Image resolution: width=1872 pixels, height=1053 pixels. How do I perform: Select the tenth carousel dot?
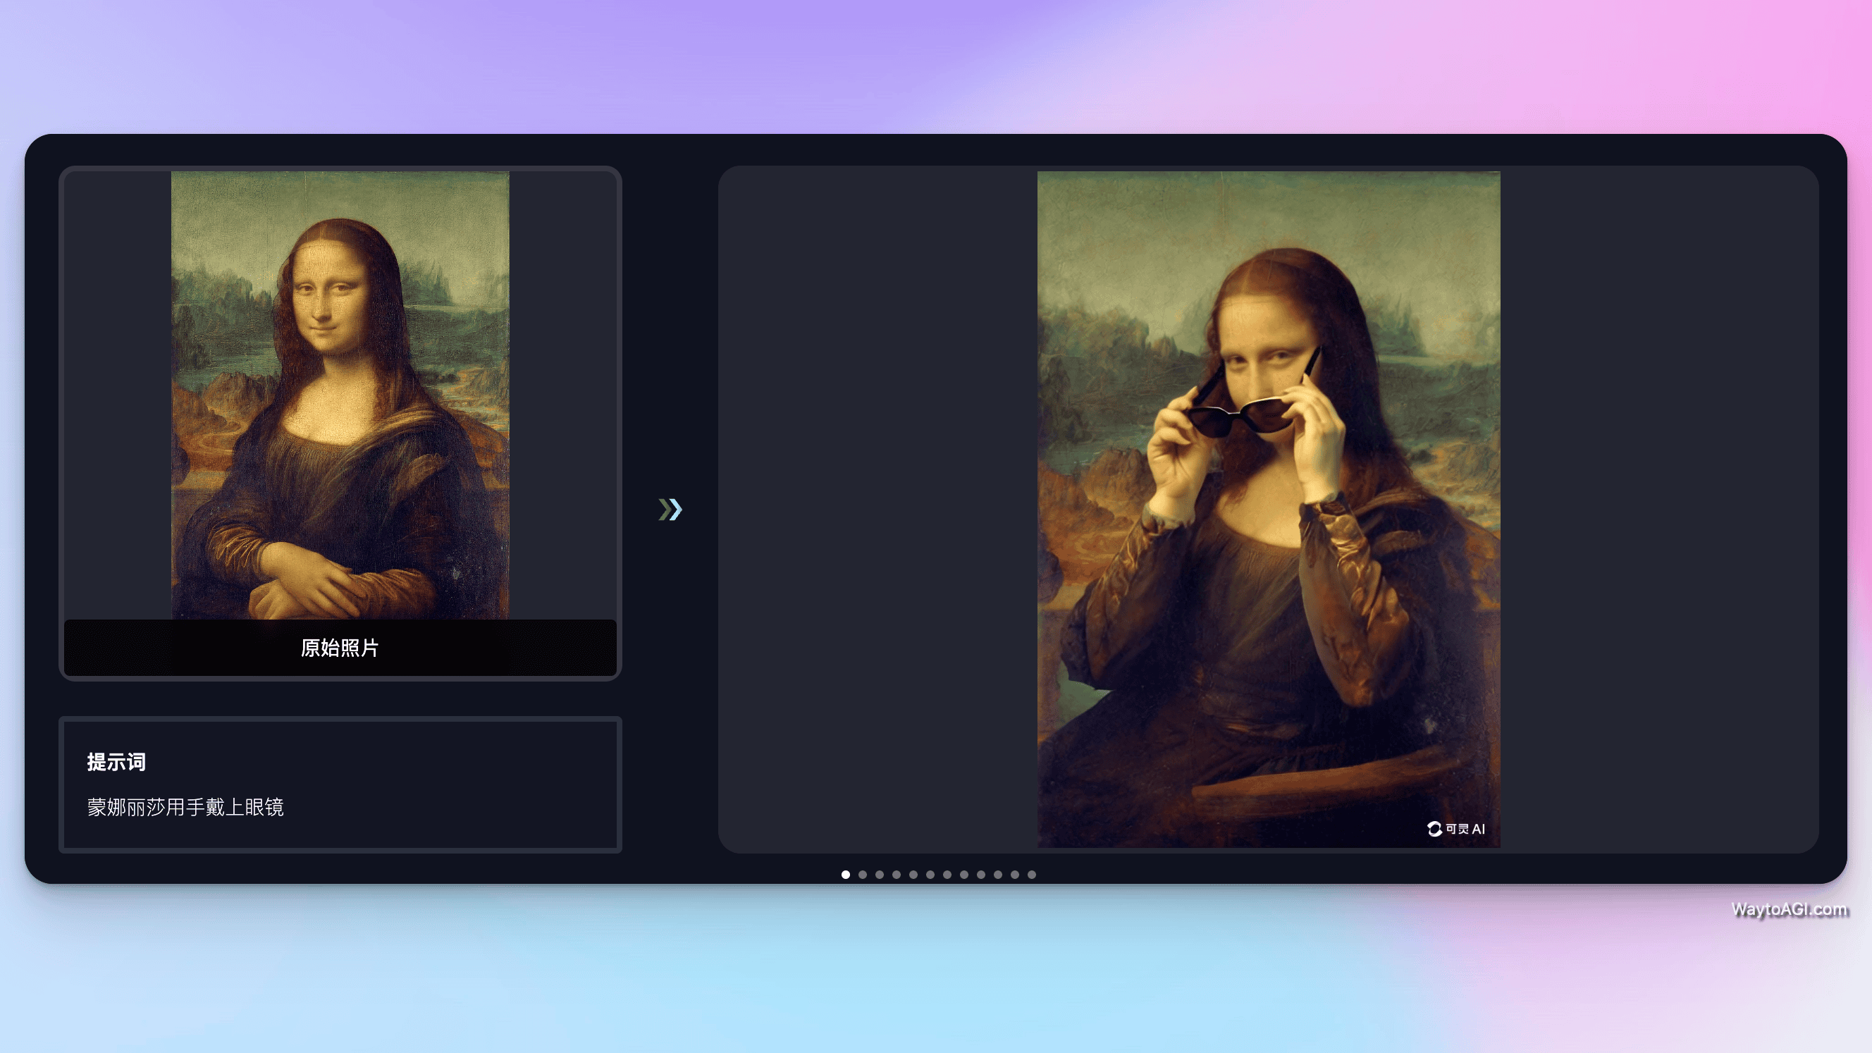[998, 874]
